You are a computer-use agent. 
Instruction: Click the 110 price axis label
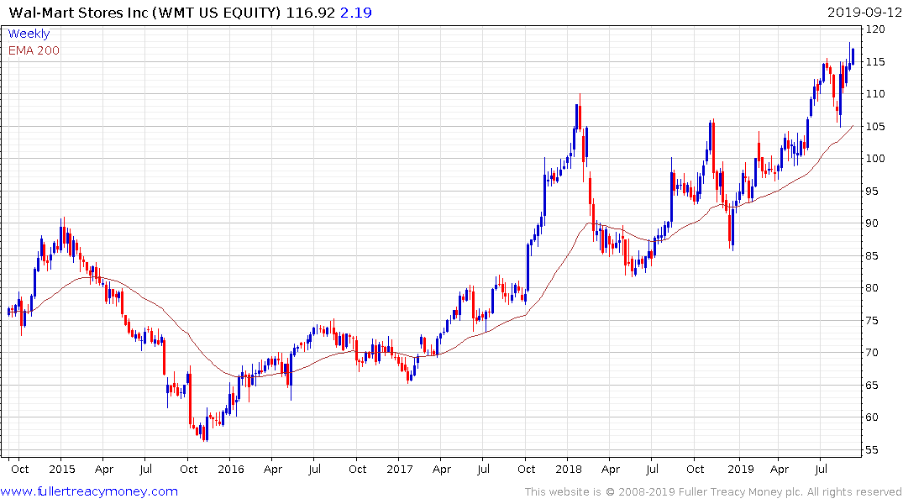point(875,94)
